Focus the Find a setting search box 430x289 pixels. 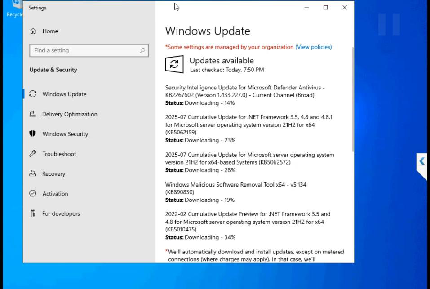(89, 50)
